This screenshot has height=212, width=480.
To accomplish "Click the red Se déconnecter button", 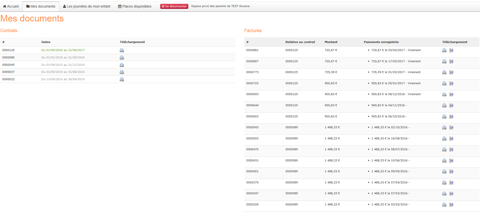I will 174,6.
